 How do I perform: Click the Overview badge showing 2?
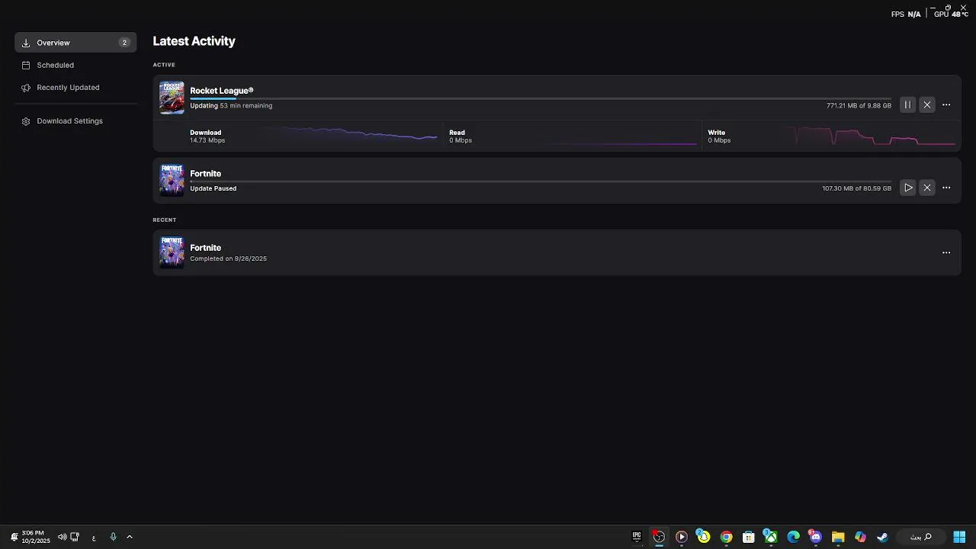point(124,43)
